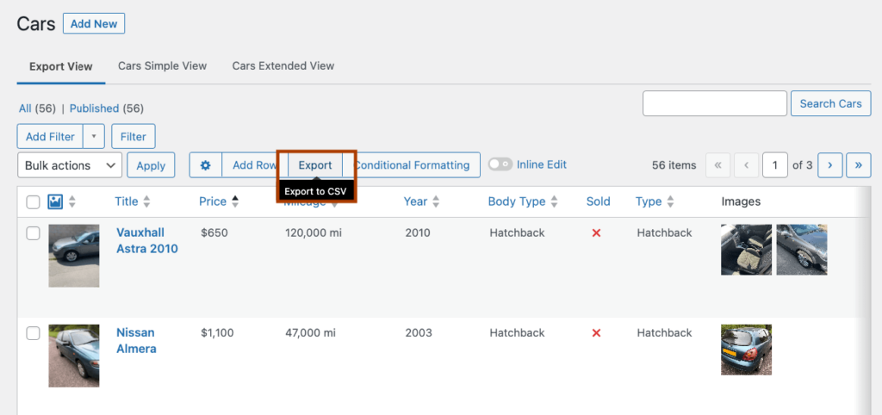882x415 pixels.
Task: Go to next page arrow
Action: pyautogui.click(x=829, y=164)
